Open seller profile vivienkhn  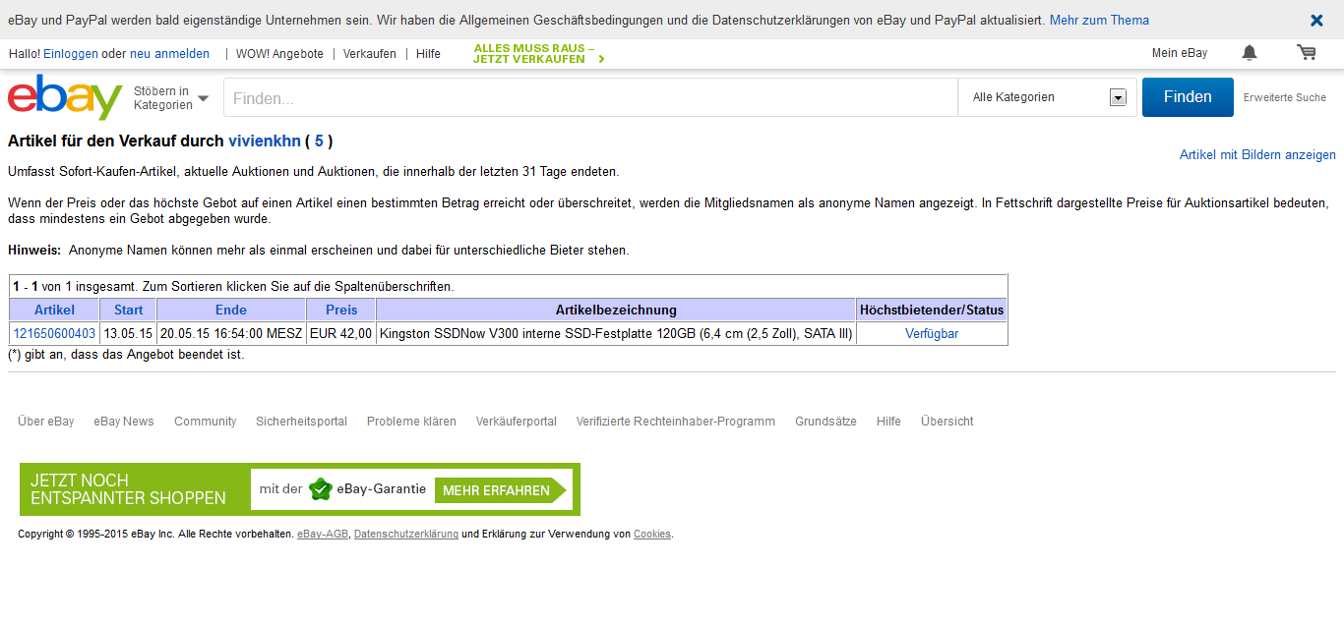(265, 141)
